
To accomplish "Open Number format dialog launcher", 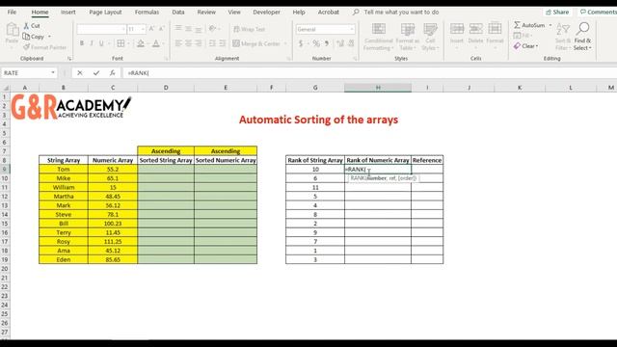I will (x=355, y=59).
